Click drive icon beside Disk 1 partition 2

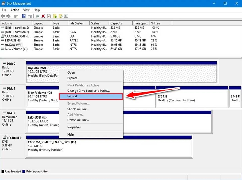(2, 28)
